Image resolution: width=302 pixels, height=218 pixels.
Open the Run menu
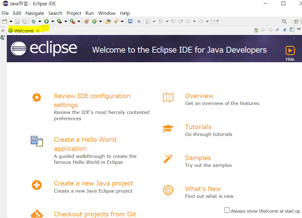90,13
